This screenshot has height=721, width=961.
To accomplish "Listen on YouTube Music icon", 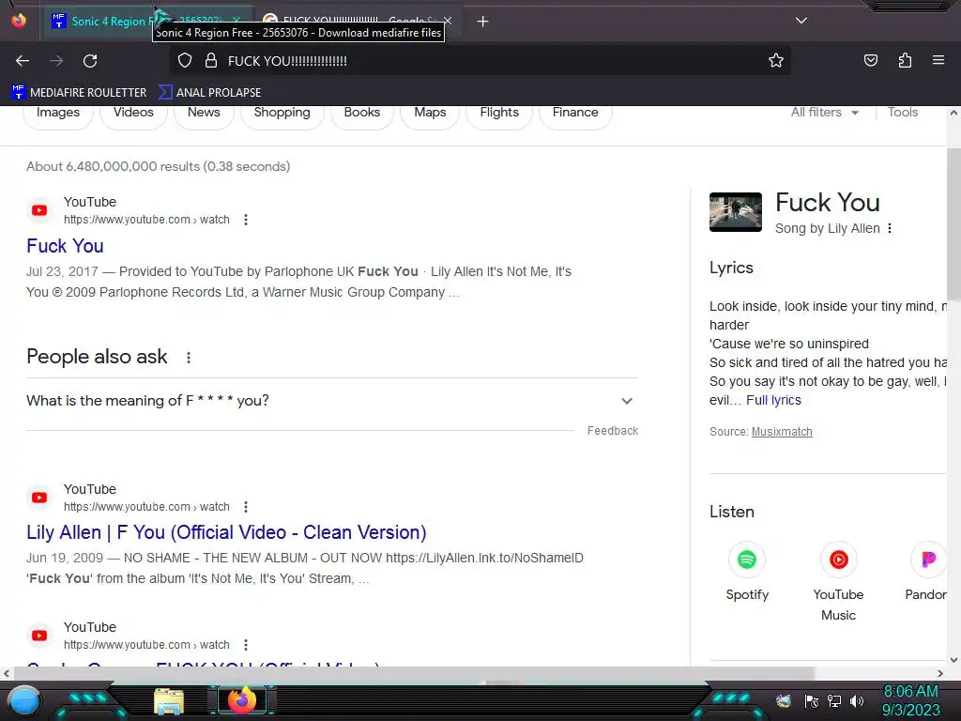I will click(838, 560).
